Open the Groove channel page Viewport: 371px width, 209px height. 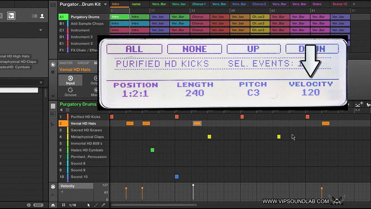[x=70, y=92]
